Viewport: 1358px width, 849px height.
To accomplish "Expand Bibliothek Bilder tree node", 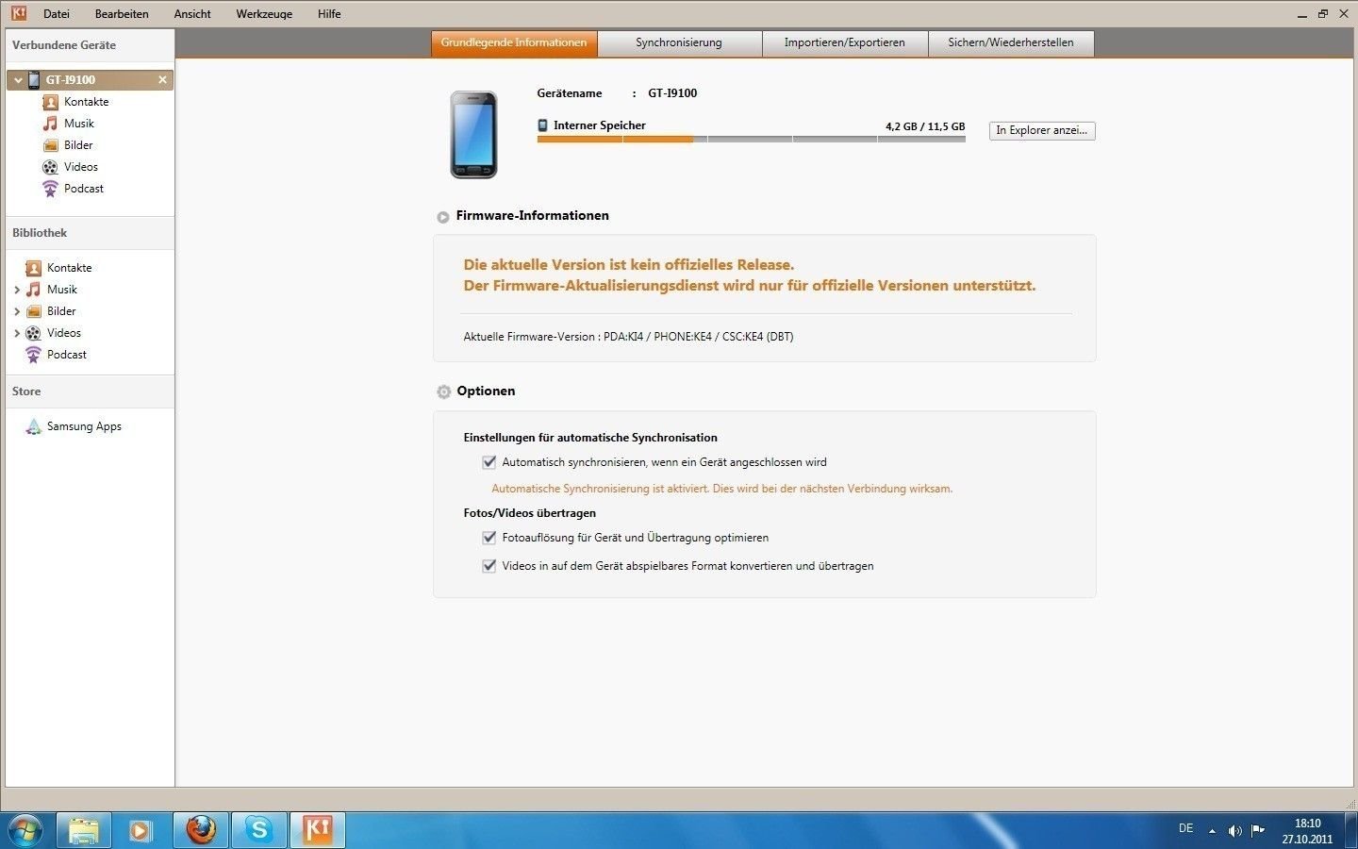I will pos(17,311).
